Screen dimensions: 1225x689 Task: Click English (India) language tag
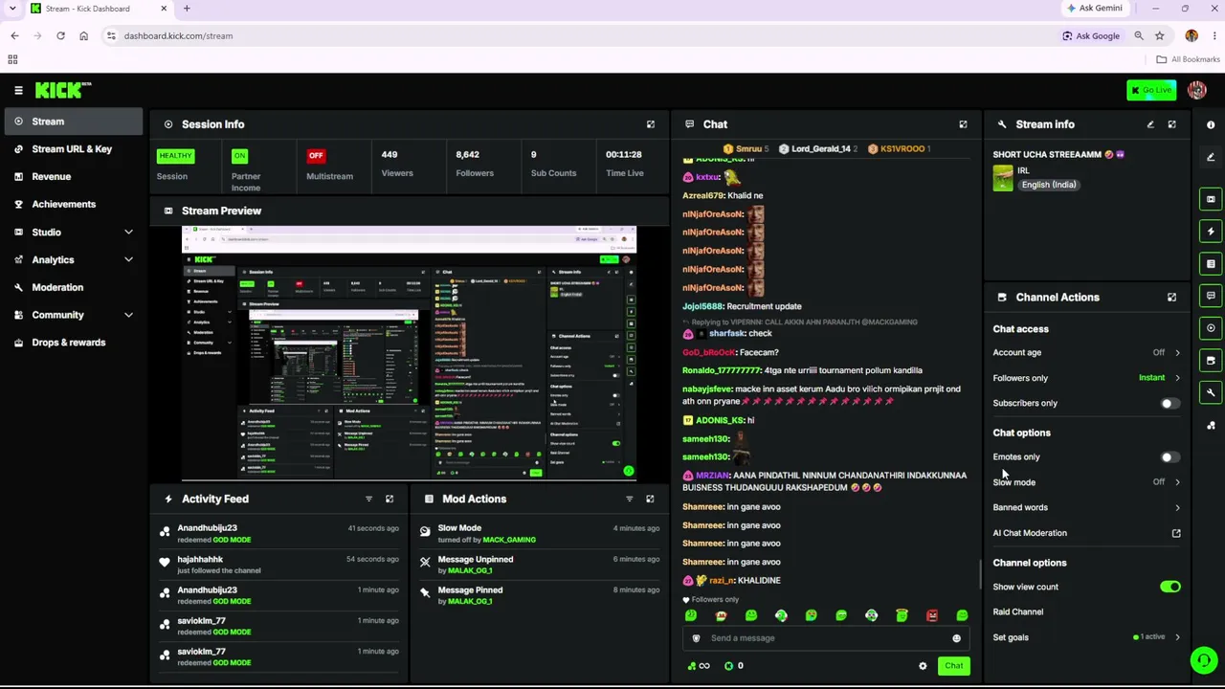tap(1048, 185)
